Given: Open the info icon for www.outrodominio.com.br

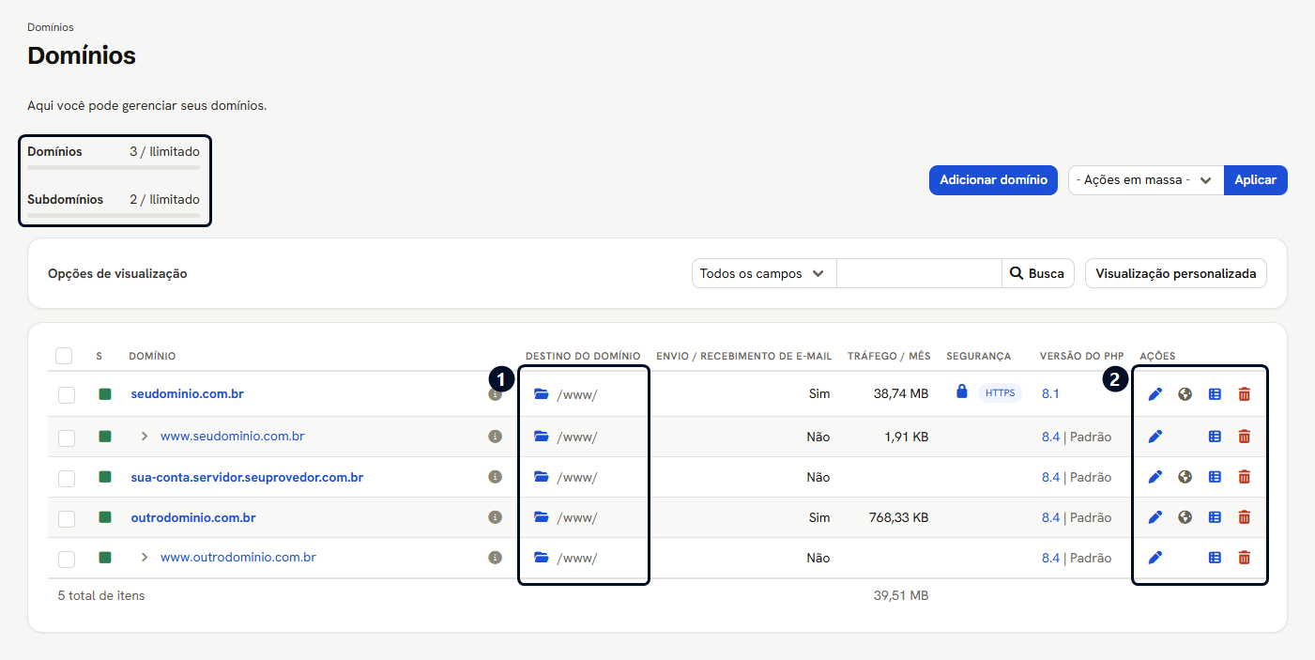Looking at the screenshot, I should 495,558.
